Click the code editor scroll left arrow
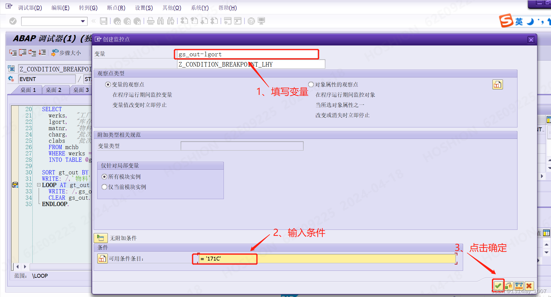Viewport: 551px width, 297px height. tap(18, 267)
